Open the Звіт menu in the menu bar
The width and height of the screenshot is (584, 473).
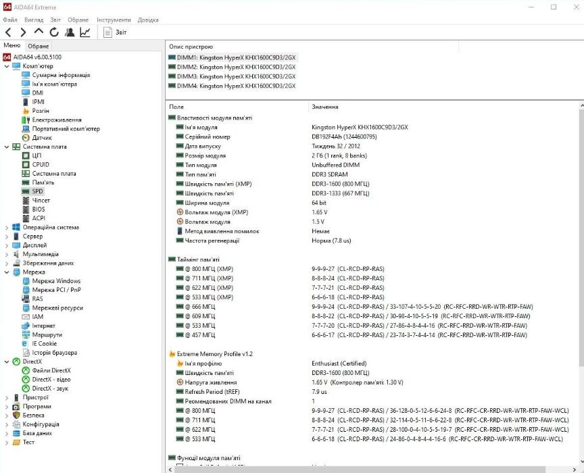point(55,20)
